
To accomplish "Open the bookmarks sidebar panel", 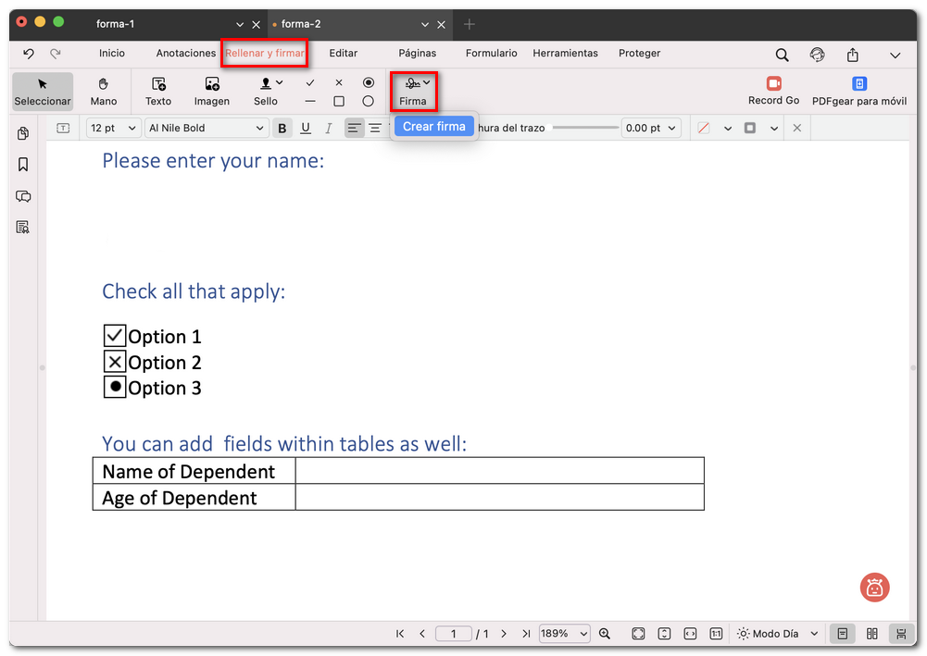I will click(23, 165).
